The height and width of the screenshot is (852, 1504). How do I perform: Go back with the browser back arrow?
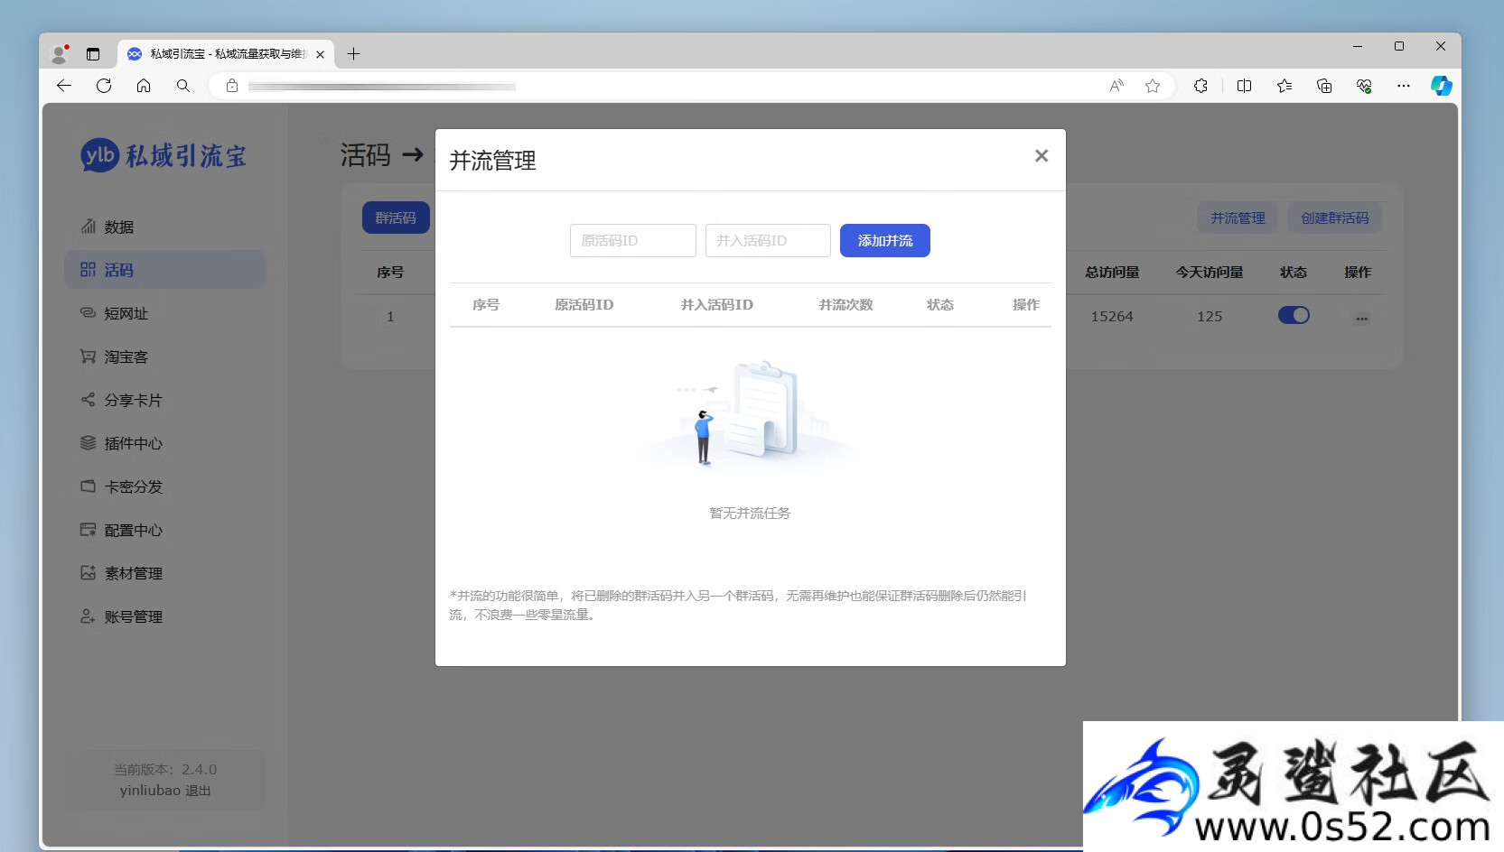click(63, 86)
